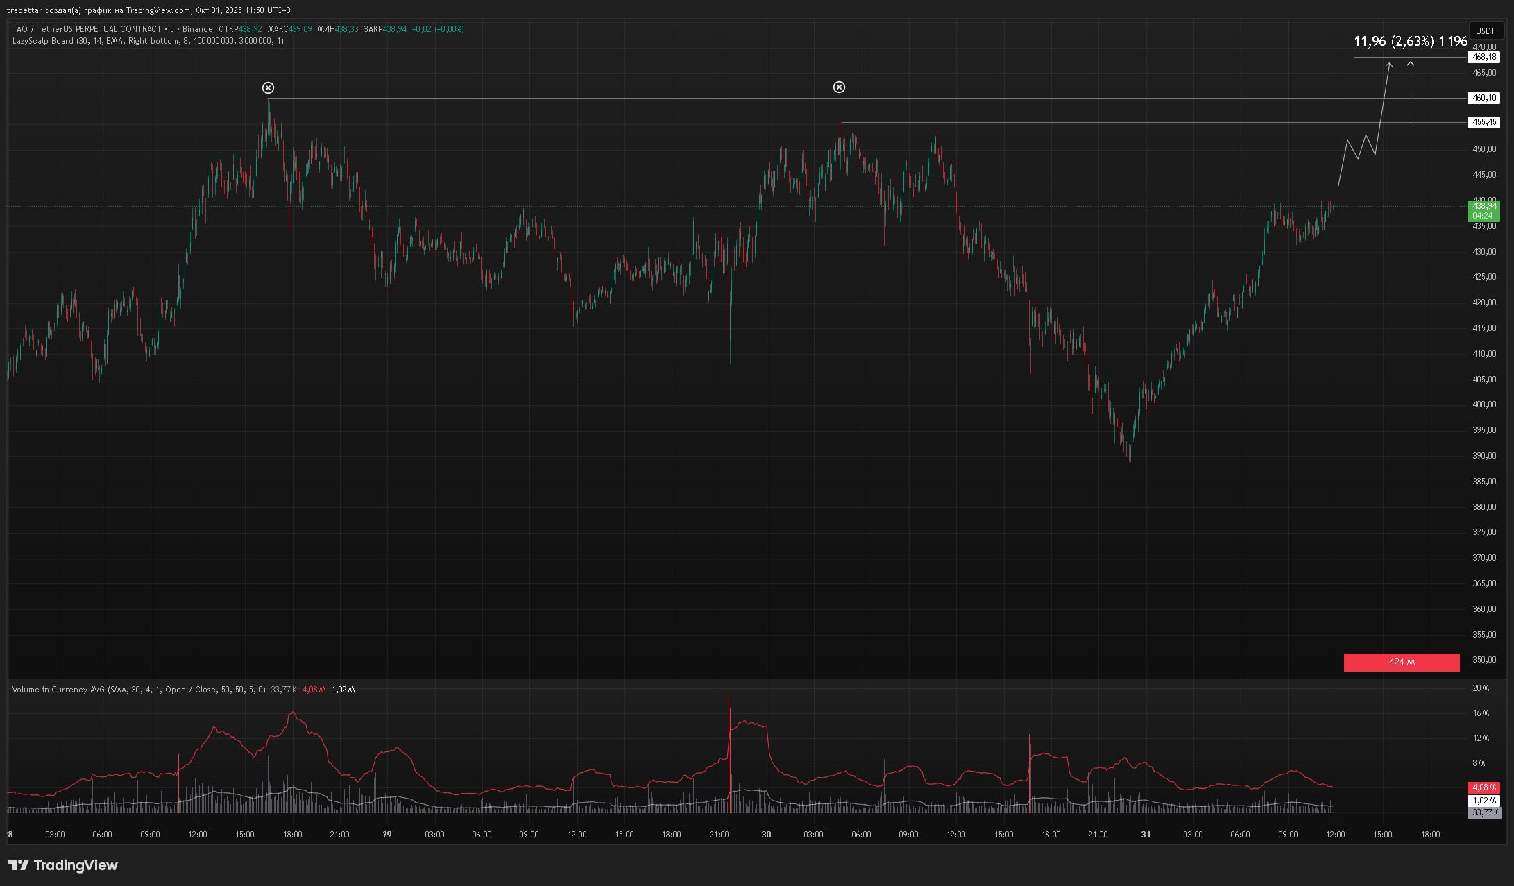This screenshot has height=886, width=1514.
Task: Click the green current price label 438,94
Action: (x=1483, y=207)
